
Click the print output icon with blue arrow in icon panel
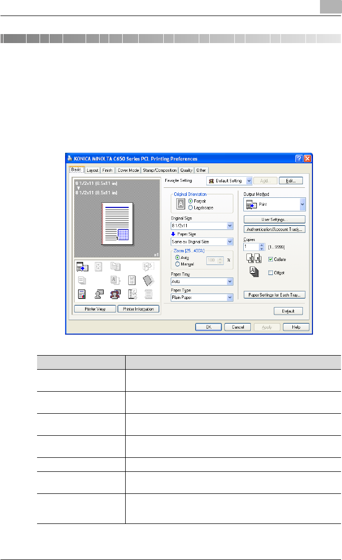point(82,267)
